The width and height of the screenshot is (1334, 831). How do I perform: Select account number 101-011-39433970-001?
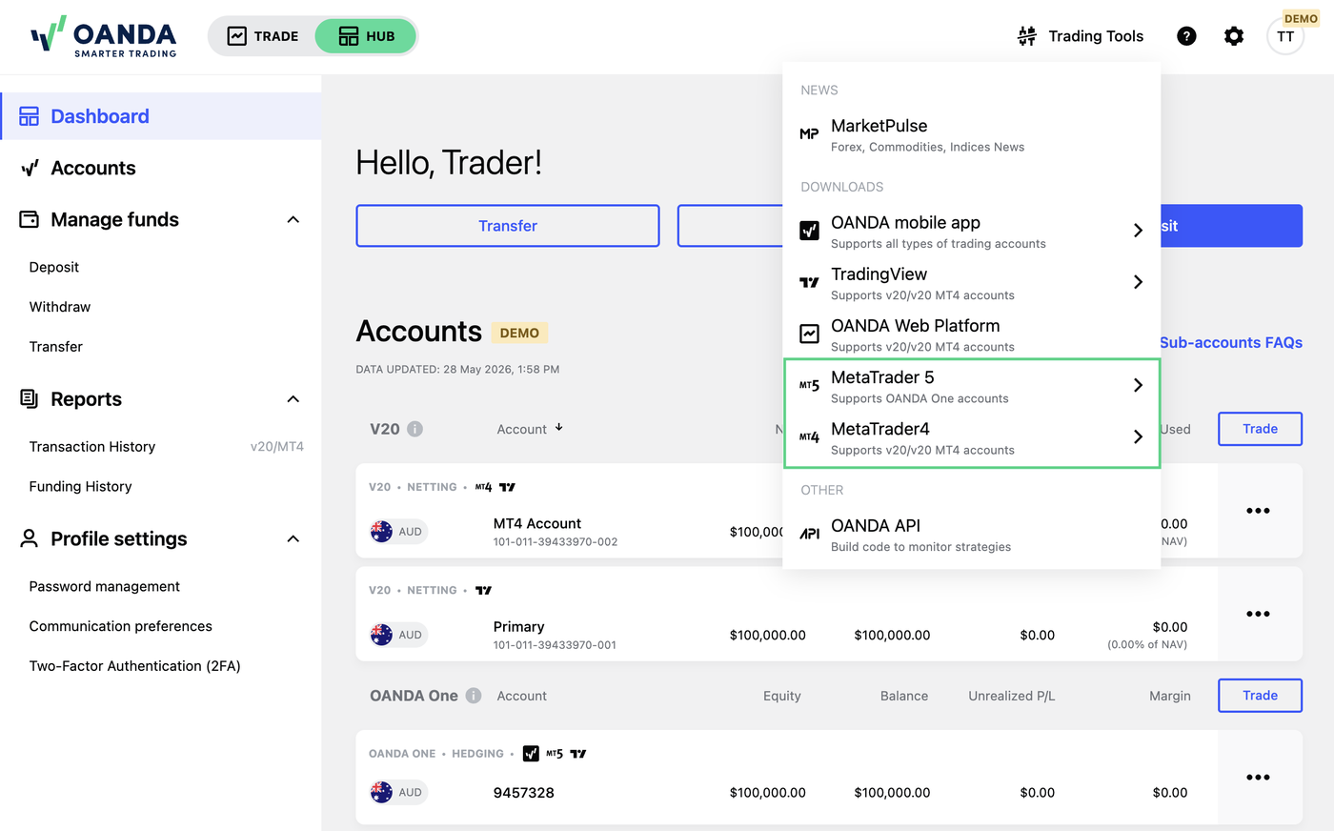(x=555, y=645)
